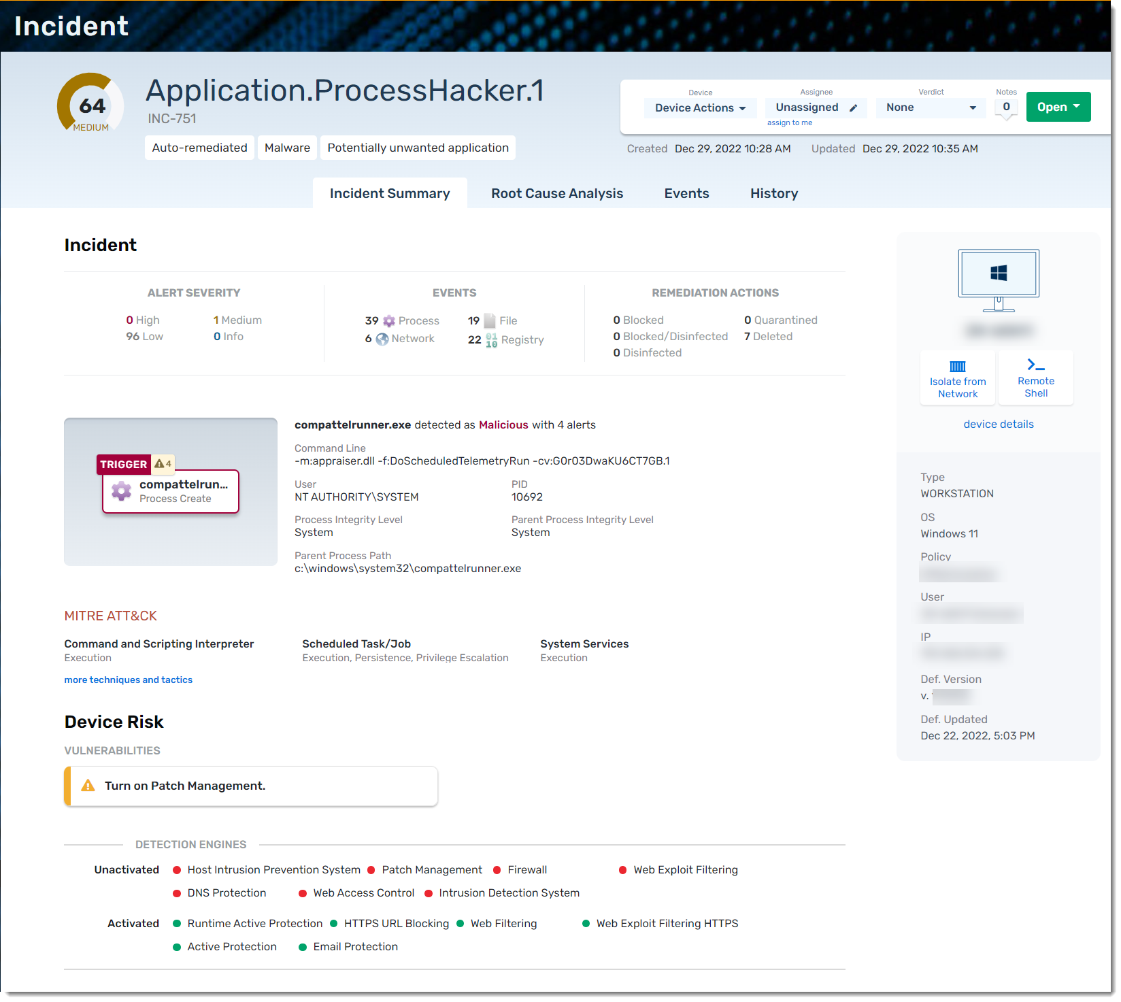Open the green Open status dropdown
The height and width of the screenshot is (1002, 1121).
click(1058, 107)
